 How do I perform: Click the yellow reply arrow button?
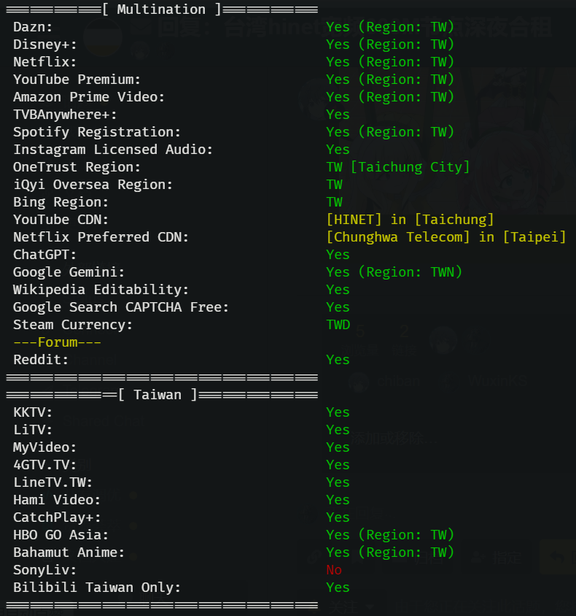click(x=558, y=558)
